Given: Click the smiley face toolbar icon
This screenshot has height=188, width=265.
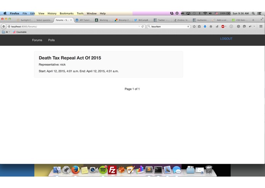Looking at the screenshot, I should coord(238,26).
